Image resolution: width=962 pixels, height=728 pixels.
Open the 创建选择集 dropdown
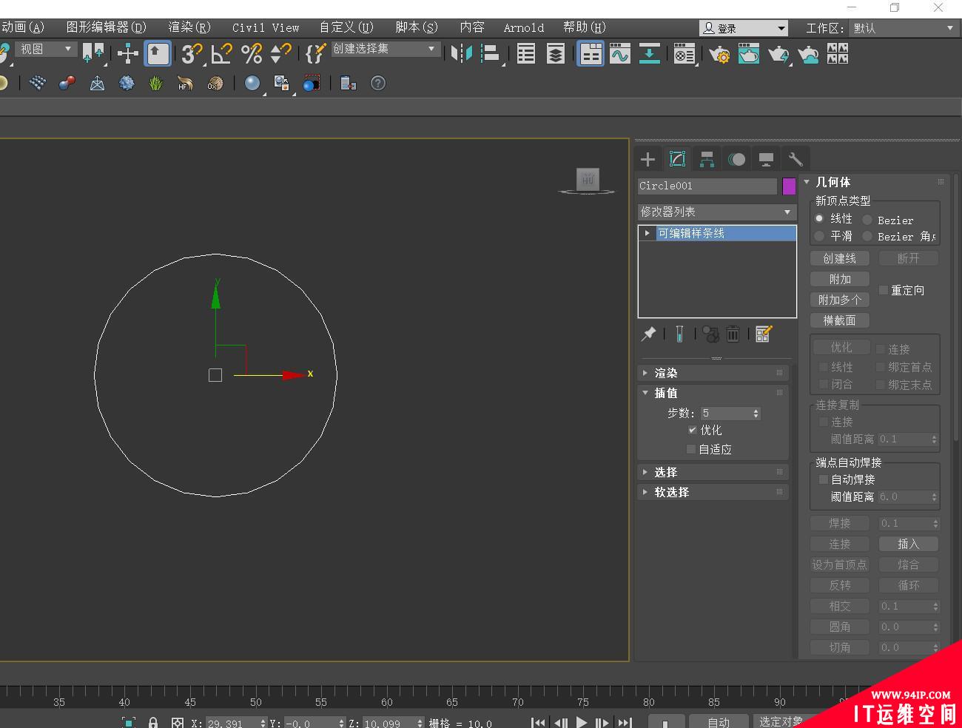[x=385, y=49]
